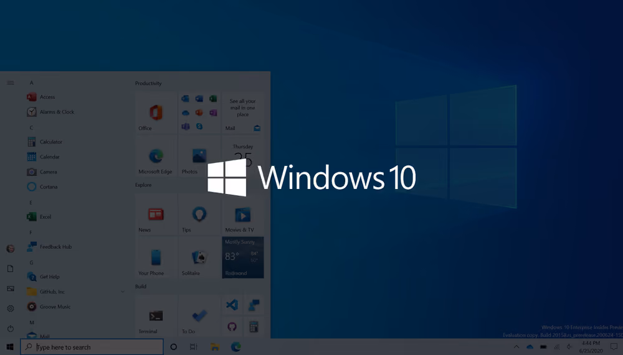
Task: Launch Edge from the taskbar
Action: click(236, 347)
